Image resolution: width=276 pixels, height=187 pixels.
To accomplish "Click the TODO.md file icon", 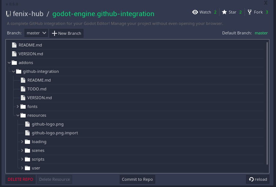I will [23, 89].
